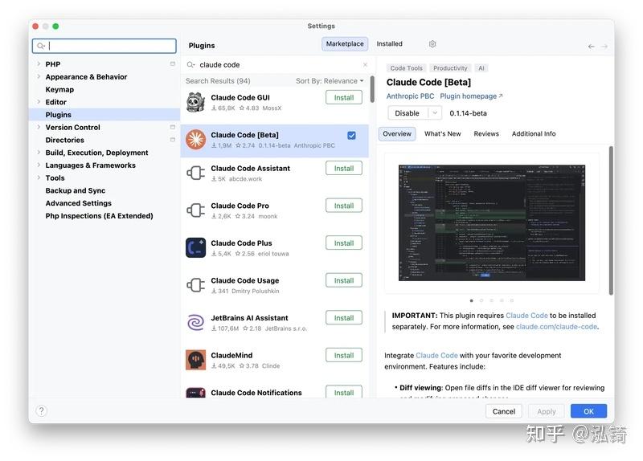Click the OK button
The height and width of the screenshot is (461, 643).
pos(588,411)
